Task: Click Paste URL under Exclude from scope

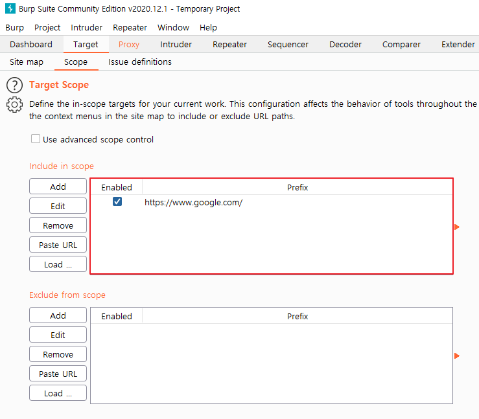Action: (x=58, y=374)
